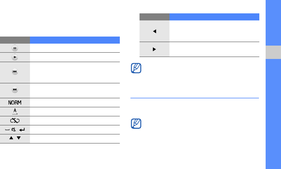Click the pause icon
The height and width of the screenshot is (169, 281).
coord(15,48)
